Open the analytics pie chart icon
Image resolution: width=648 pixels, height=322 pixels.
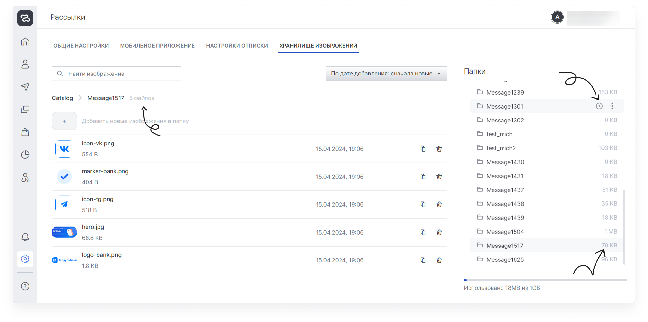tap(25, 155)
